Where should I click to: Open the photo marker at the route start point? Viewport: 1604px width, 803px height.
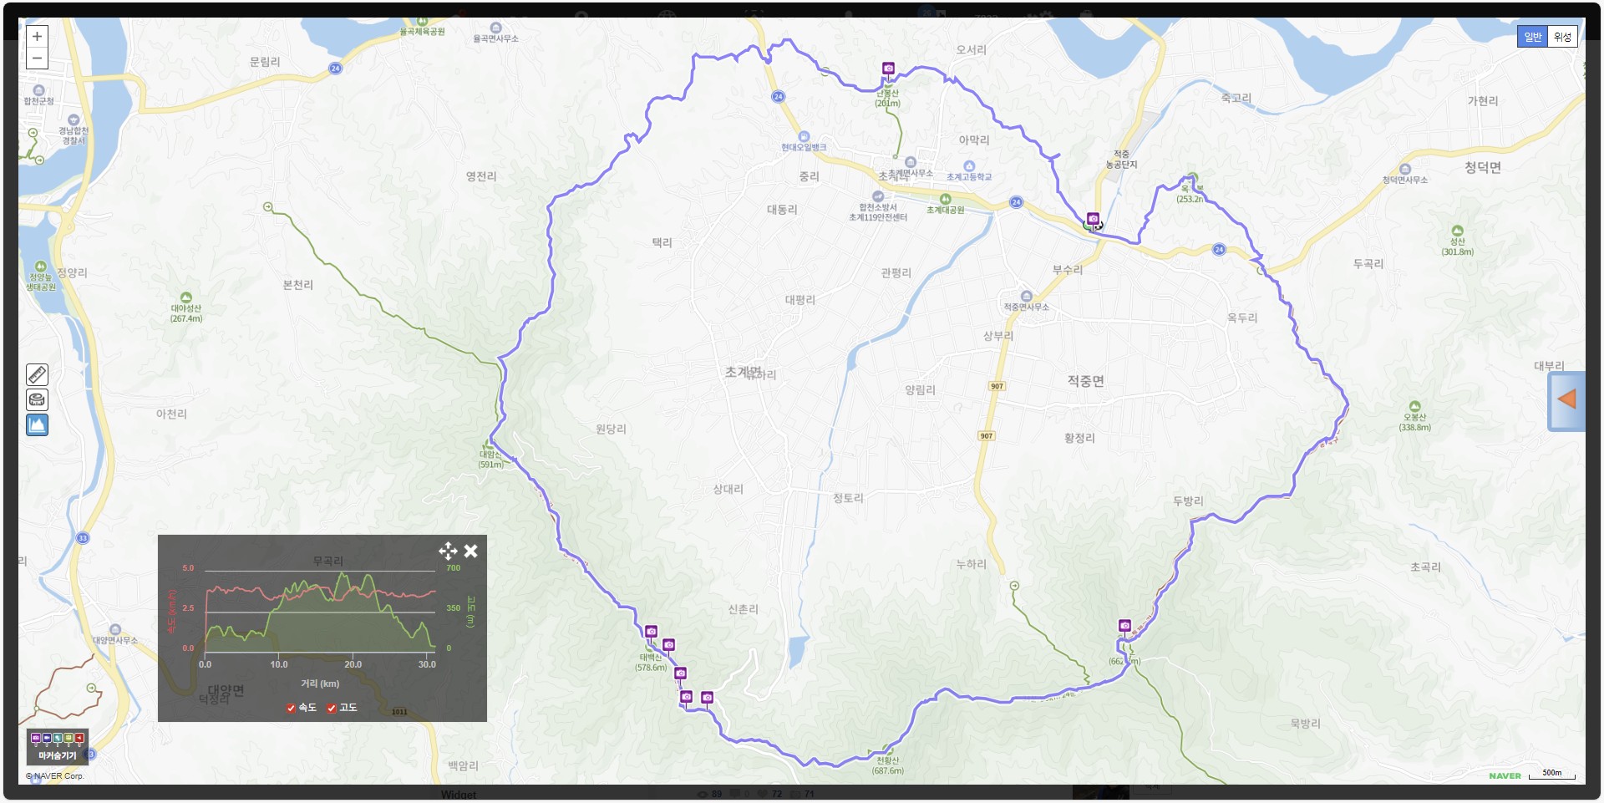coord(1093,219)
